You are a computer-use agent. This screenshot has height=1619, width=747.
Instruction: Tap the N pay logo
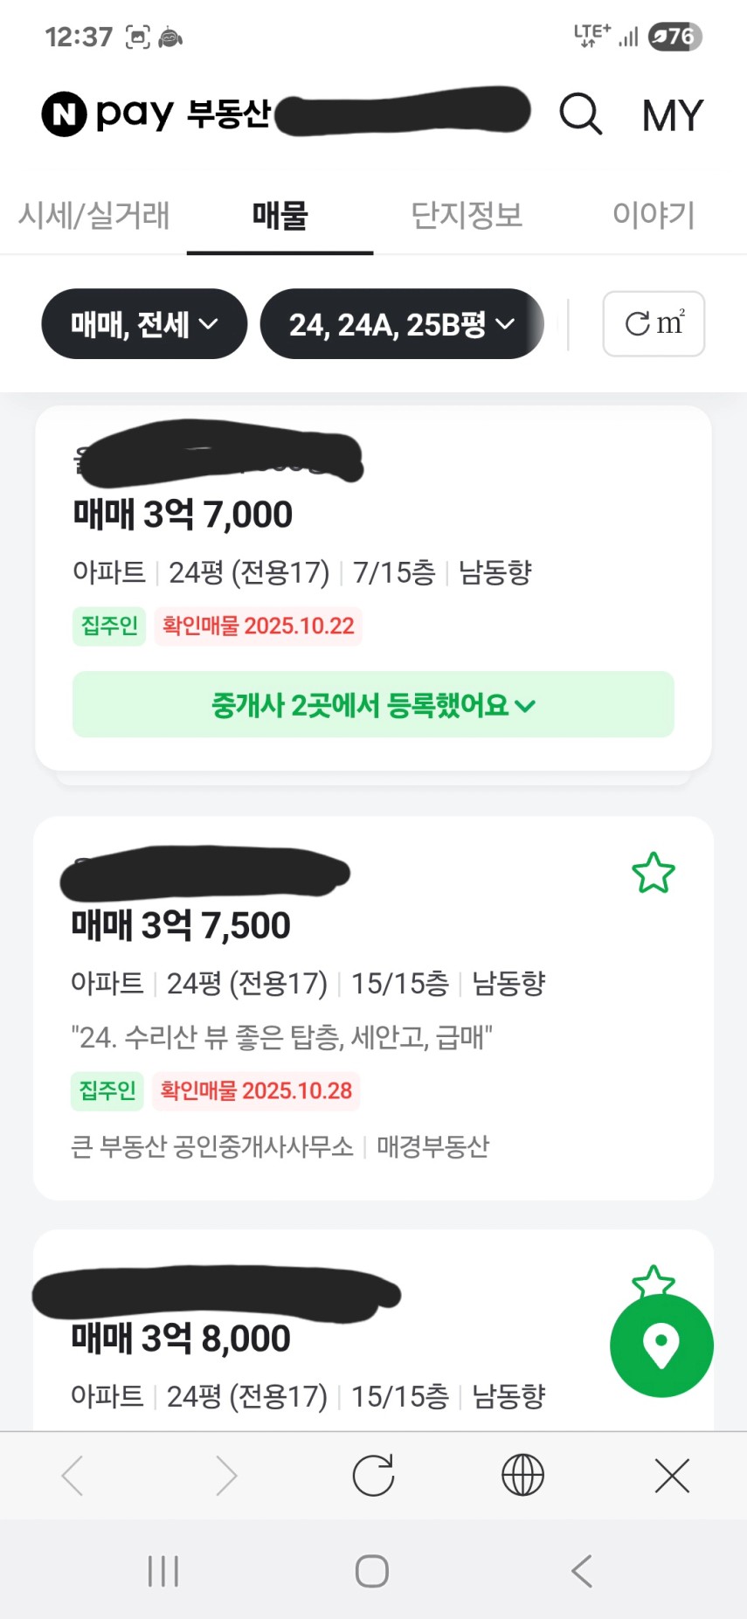pyautogui.click(x=108, y=114)
